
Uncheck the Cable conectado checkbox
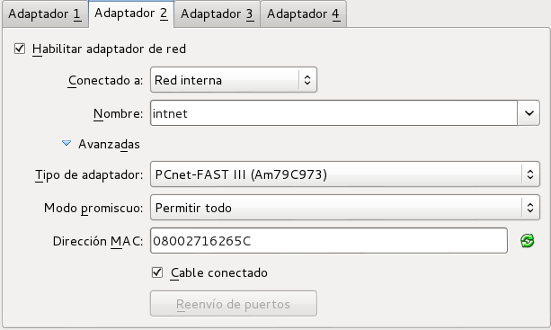tap(157, 272)
